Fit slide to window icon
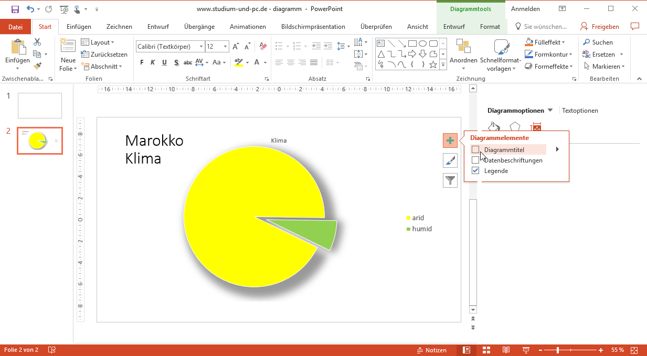 click(634, 350)
